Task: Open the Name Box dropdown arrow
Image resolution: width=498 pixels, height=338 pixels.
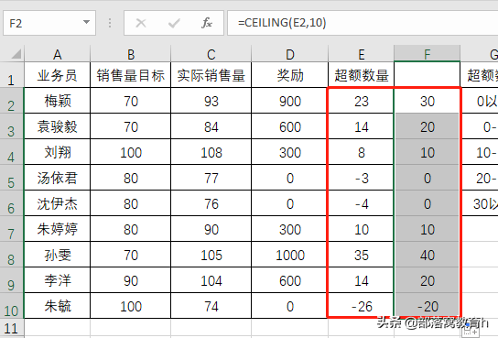Action: [86, 22]
